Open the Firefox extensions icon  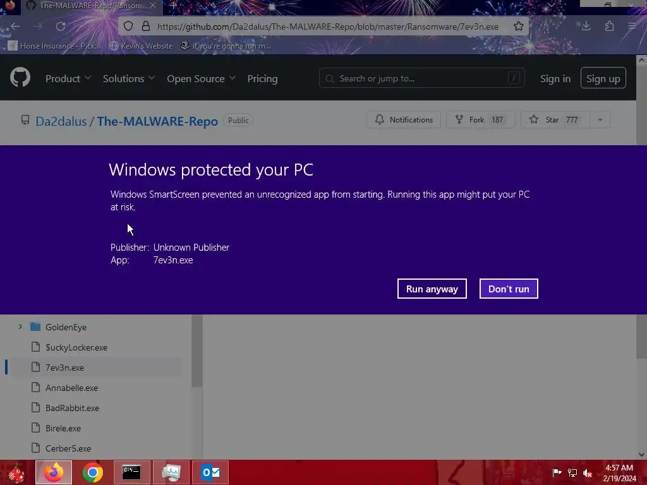click(609, 27)
